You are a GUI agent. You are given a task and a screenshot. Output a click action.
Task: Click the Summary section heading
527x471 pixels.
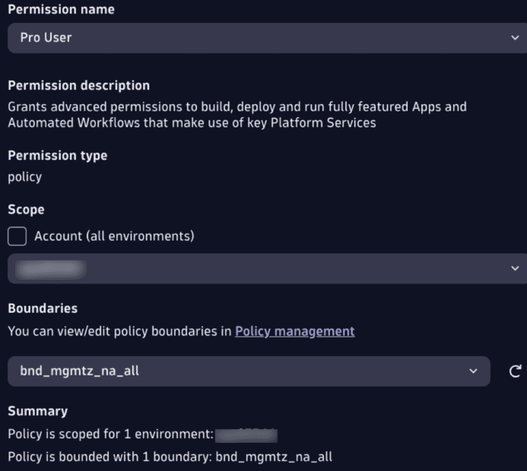[x=38, y=411]
